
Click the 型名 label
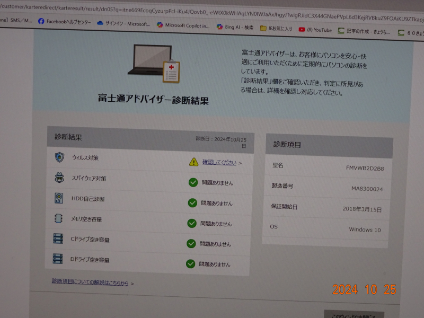278,165
